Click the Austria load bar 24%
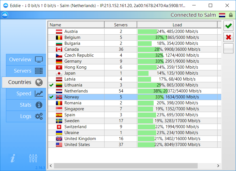Viewport: 236px width, 171px height. pyautogui.click(x=147, y=31)
